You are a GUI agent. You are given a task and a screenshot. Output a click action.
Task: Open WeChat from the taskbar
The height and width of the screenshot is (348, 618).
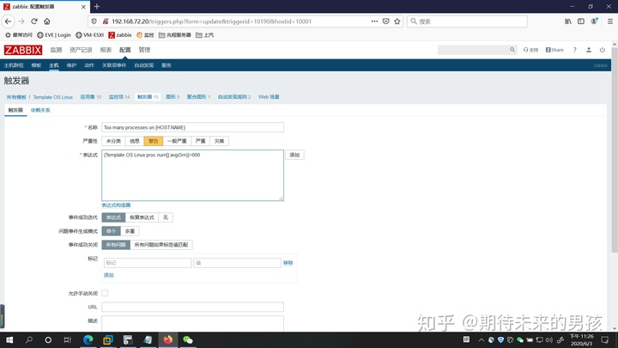[x=188, y=339]
